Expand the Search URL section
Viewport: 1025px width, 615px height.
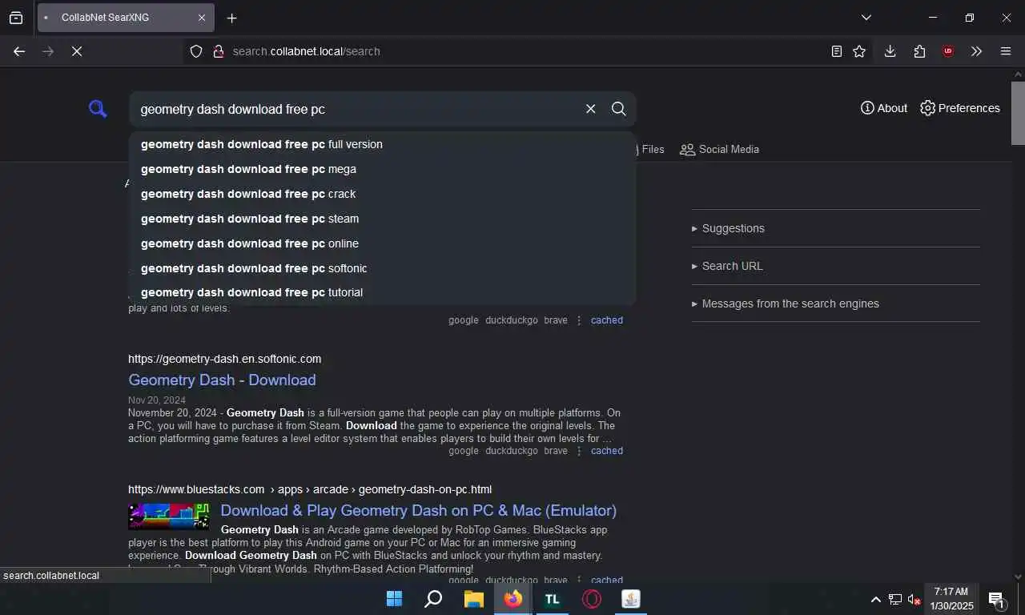point(727,266)
